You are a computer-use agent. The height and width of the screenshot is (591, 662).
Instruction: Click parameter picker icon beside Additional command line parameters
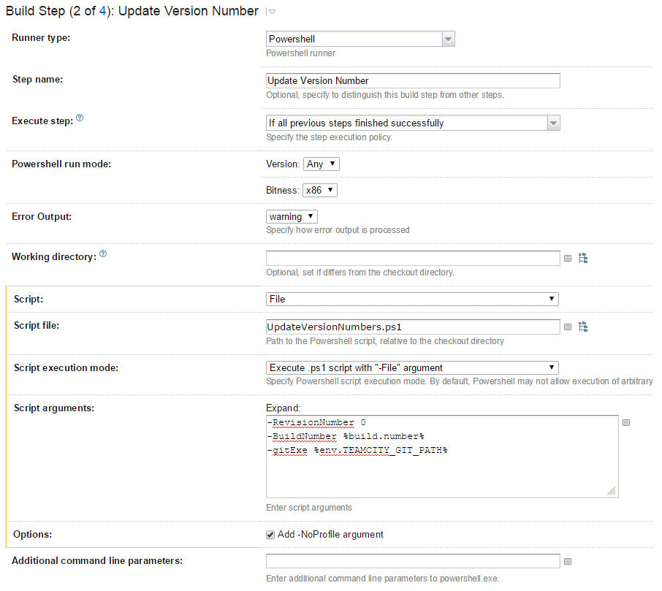(568, 562)
